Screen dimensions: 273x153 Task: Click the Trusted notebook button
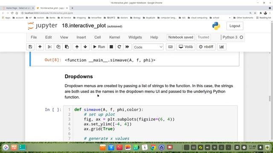(203, 37)
